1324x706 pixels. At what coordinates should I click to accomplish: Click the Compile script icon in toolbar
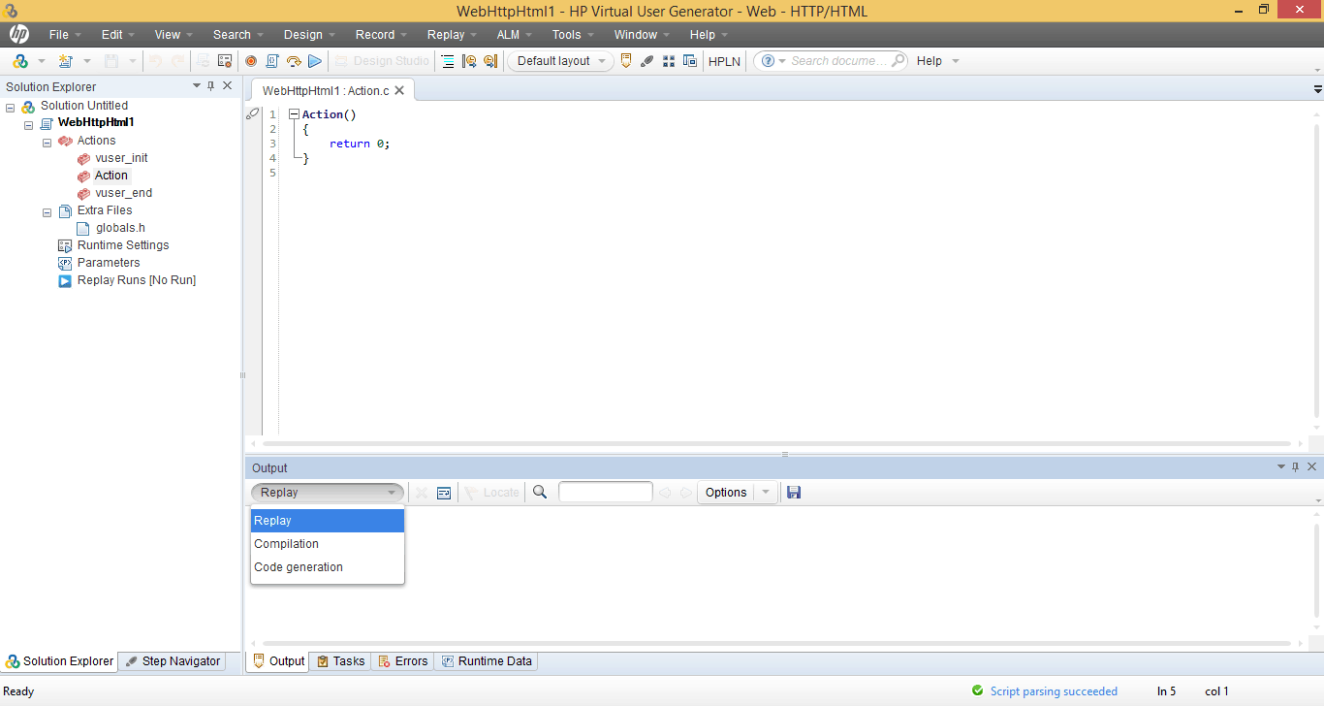coord(272,61)
